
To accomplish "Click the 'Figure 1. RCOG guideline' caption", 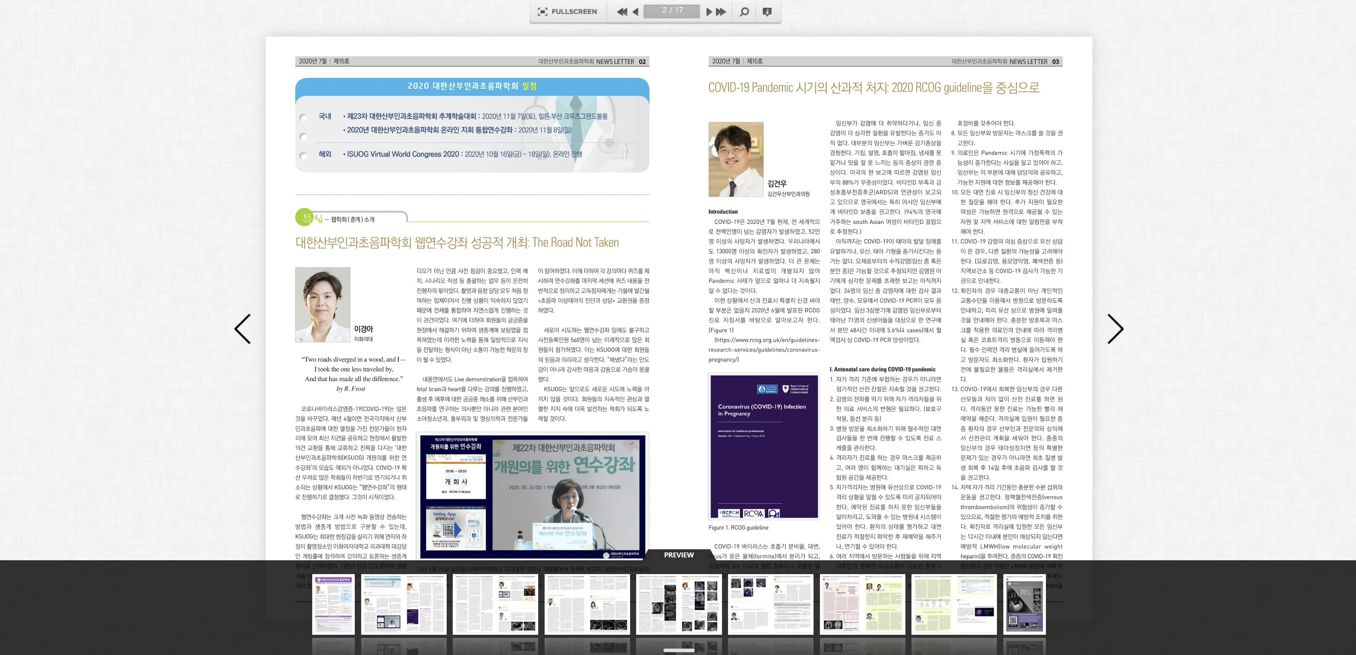I will click(x=738, y=528).
